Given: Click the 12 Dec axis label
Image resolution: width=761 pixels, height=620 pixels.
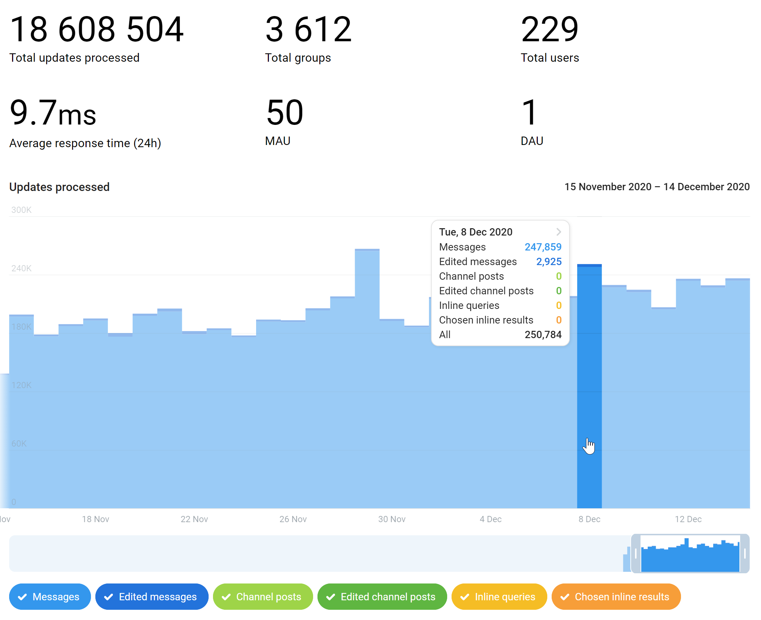Looking at the screenshot, I should pos(688,519).
